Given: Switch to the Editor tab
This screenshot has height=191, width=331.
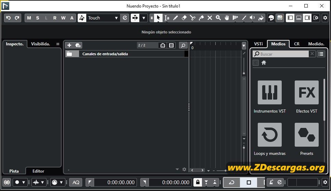Looking at the screenshot, I should (38, 171).
